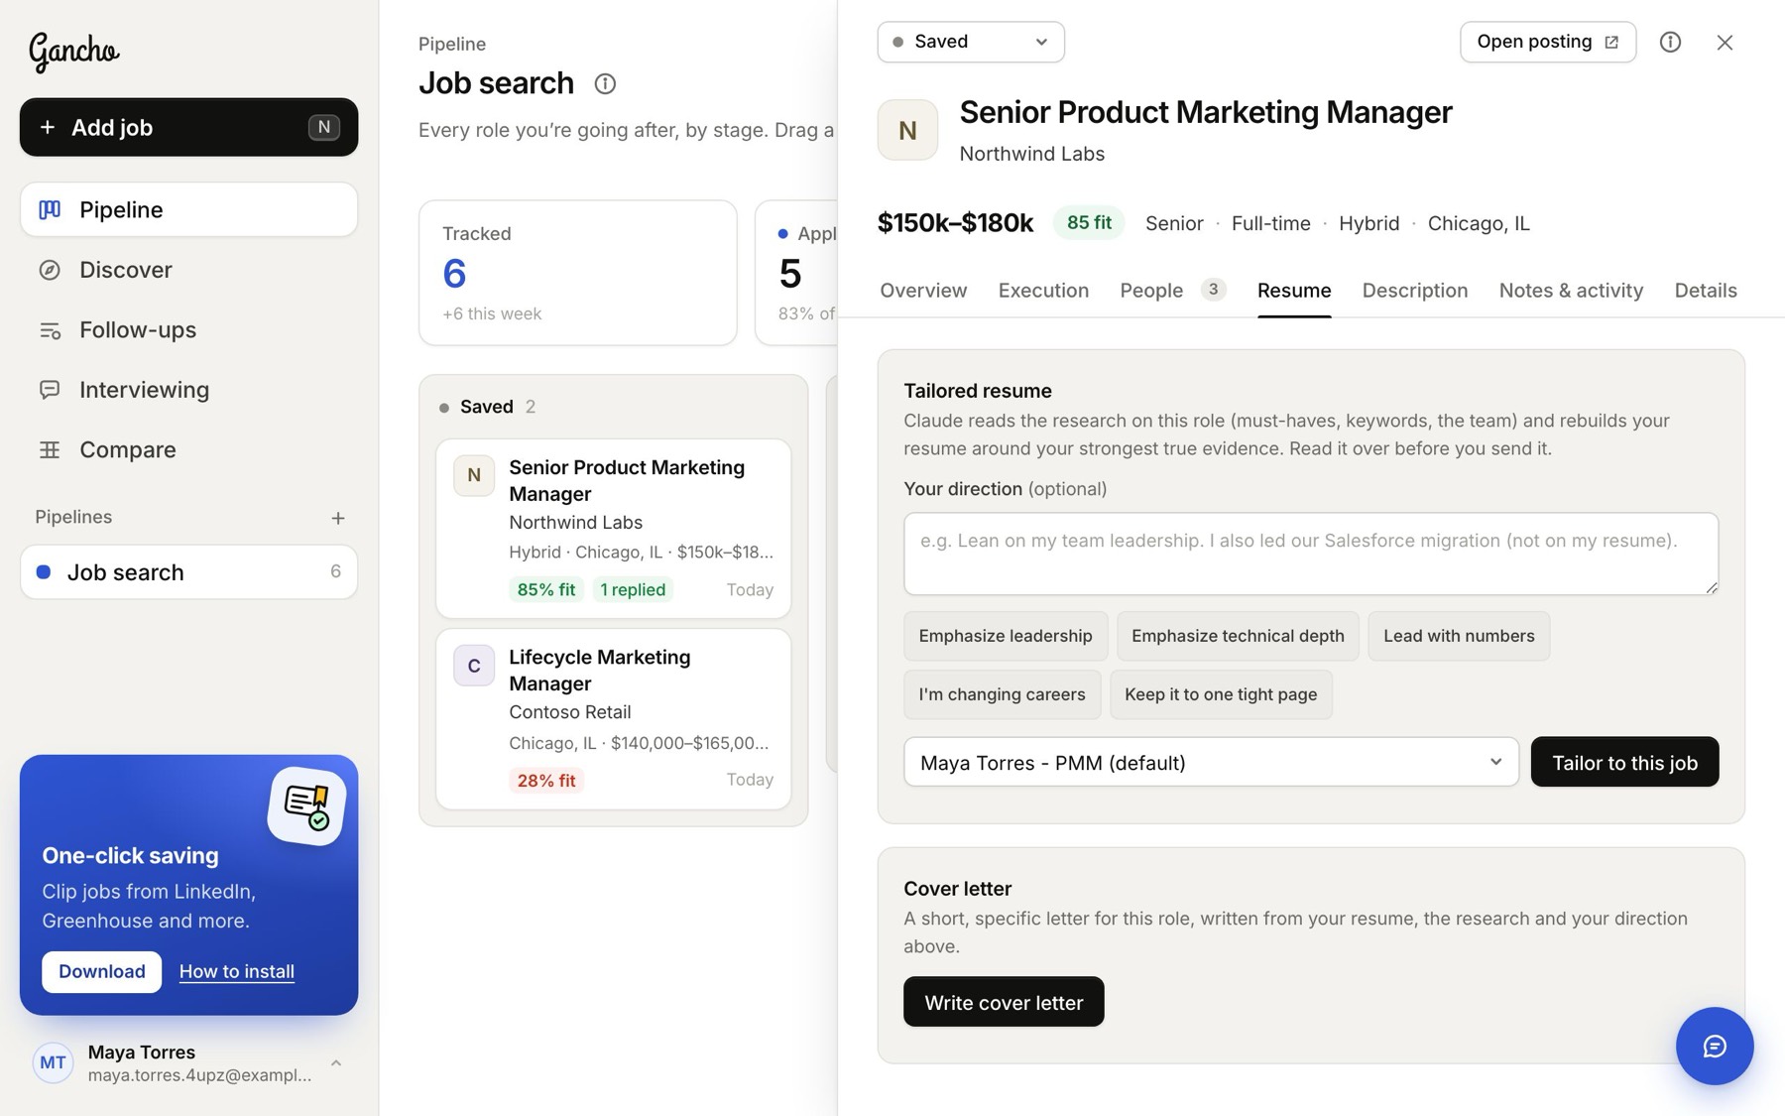Switch to the Execution tab
This screenshot has width=1785, height=1116.
point(1043,291)
